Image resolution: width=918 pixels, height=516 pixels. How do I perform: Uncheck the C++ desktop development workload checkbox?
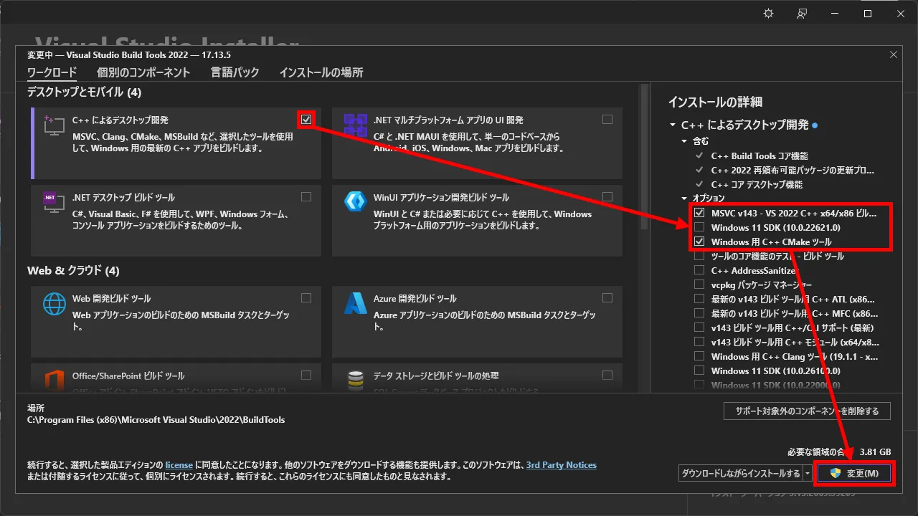tap(306, 119)
